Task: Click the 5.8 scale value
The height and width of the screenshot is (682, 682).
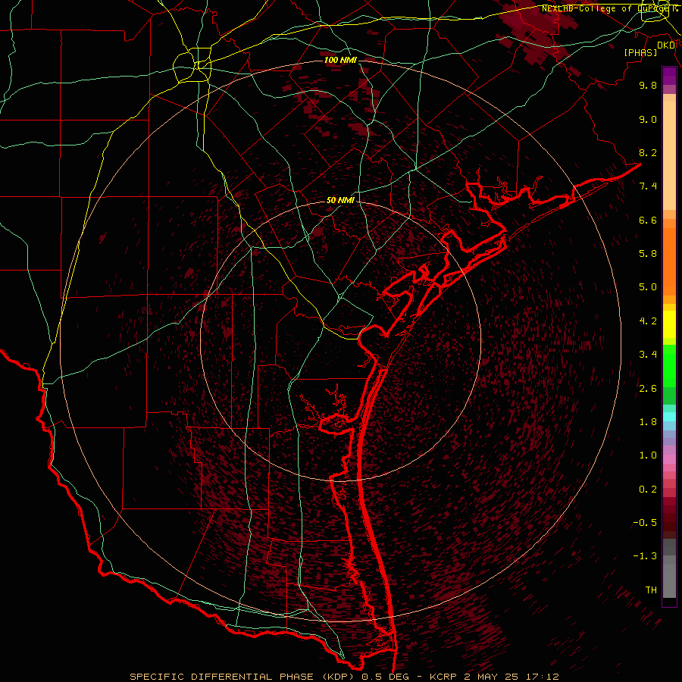Action: pyautogui.click(x=648, y=254)
